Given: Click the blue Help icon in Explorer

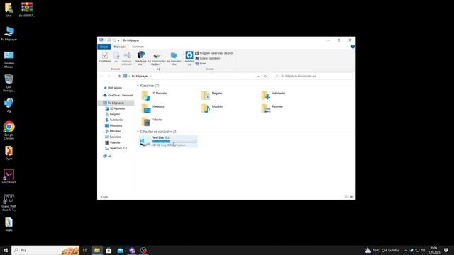Looking at the screenshot, I should pos(353,47).
